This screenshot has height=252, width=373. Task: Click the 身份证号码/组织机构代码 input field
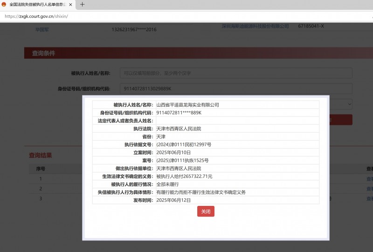click(x=236, y=89)
